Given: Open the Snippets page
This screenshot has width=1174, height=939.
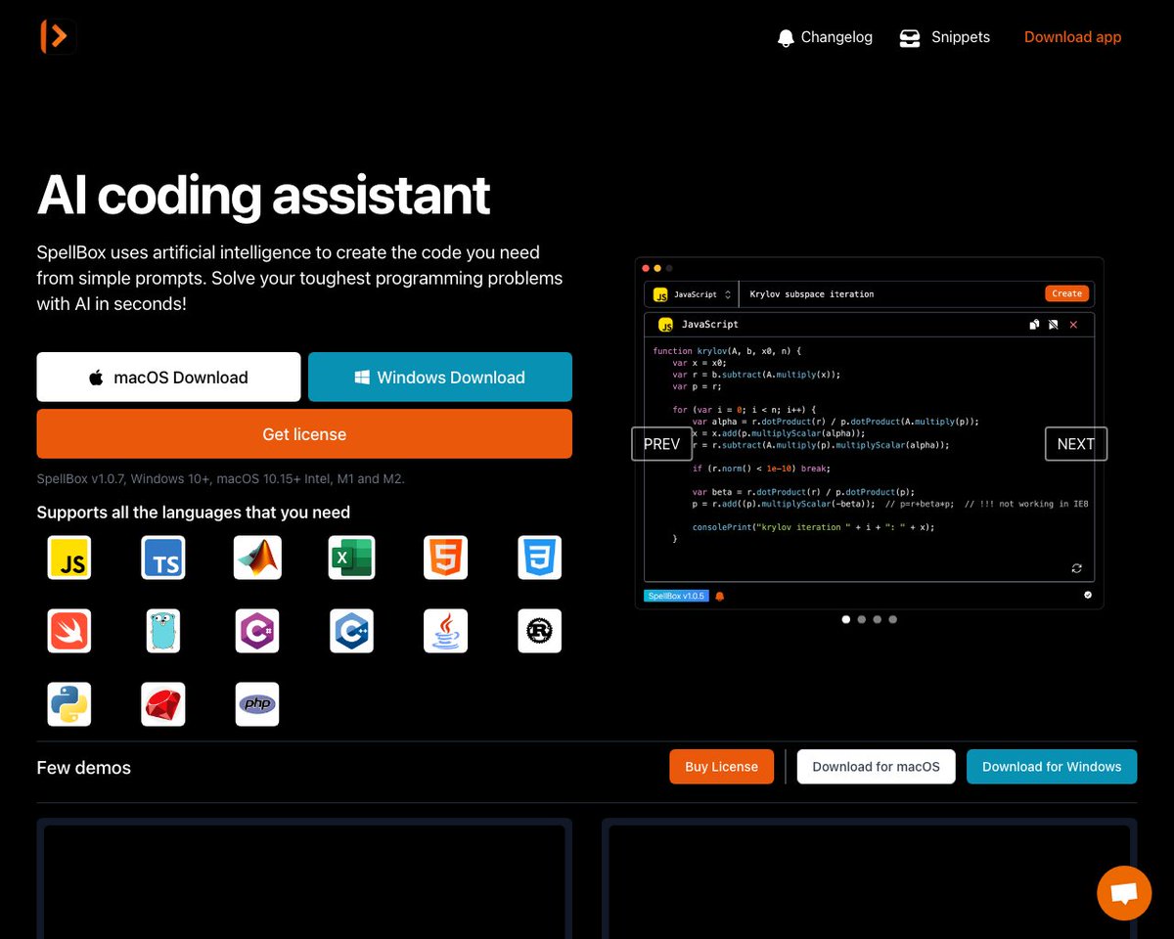Looking at the screenshot, I should (945, 37).
